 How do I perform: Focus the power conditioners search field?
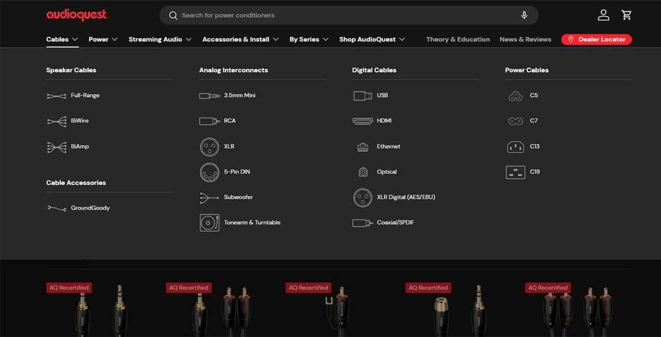[348, 15]
